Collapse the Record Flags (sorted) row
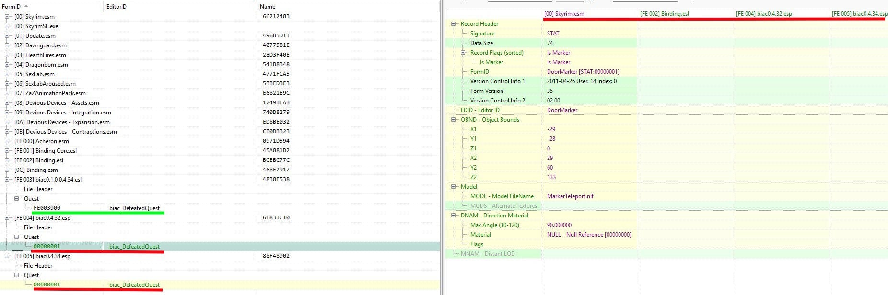 pyautogui.click(x=463, y=52)
